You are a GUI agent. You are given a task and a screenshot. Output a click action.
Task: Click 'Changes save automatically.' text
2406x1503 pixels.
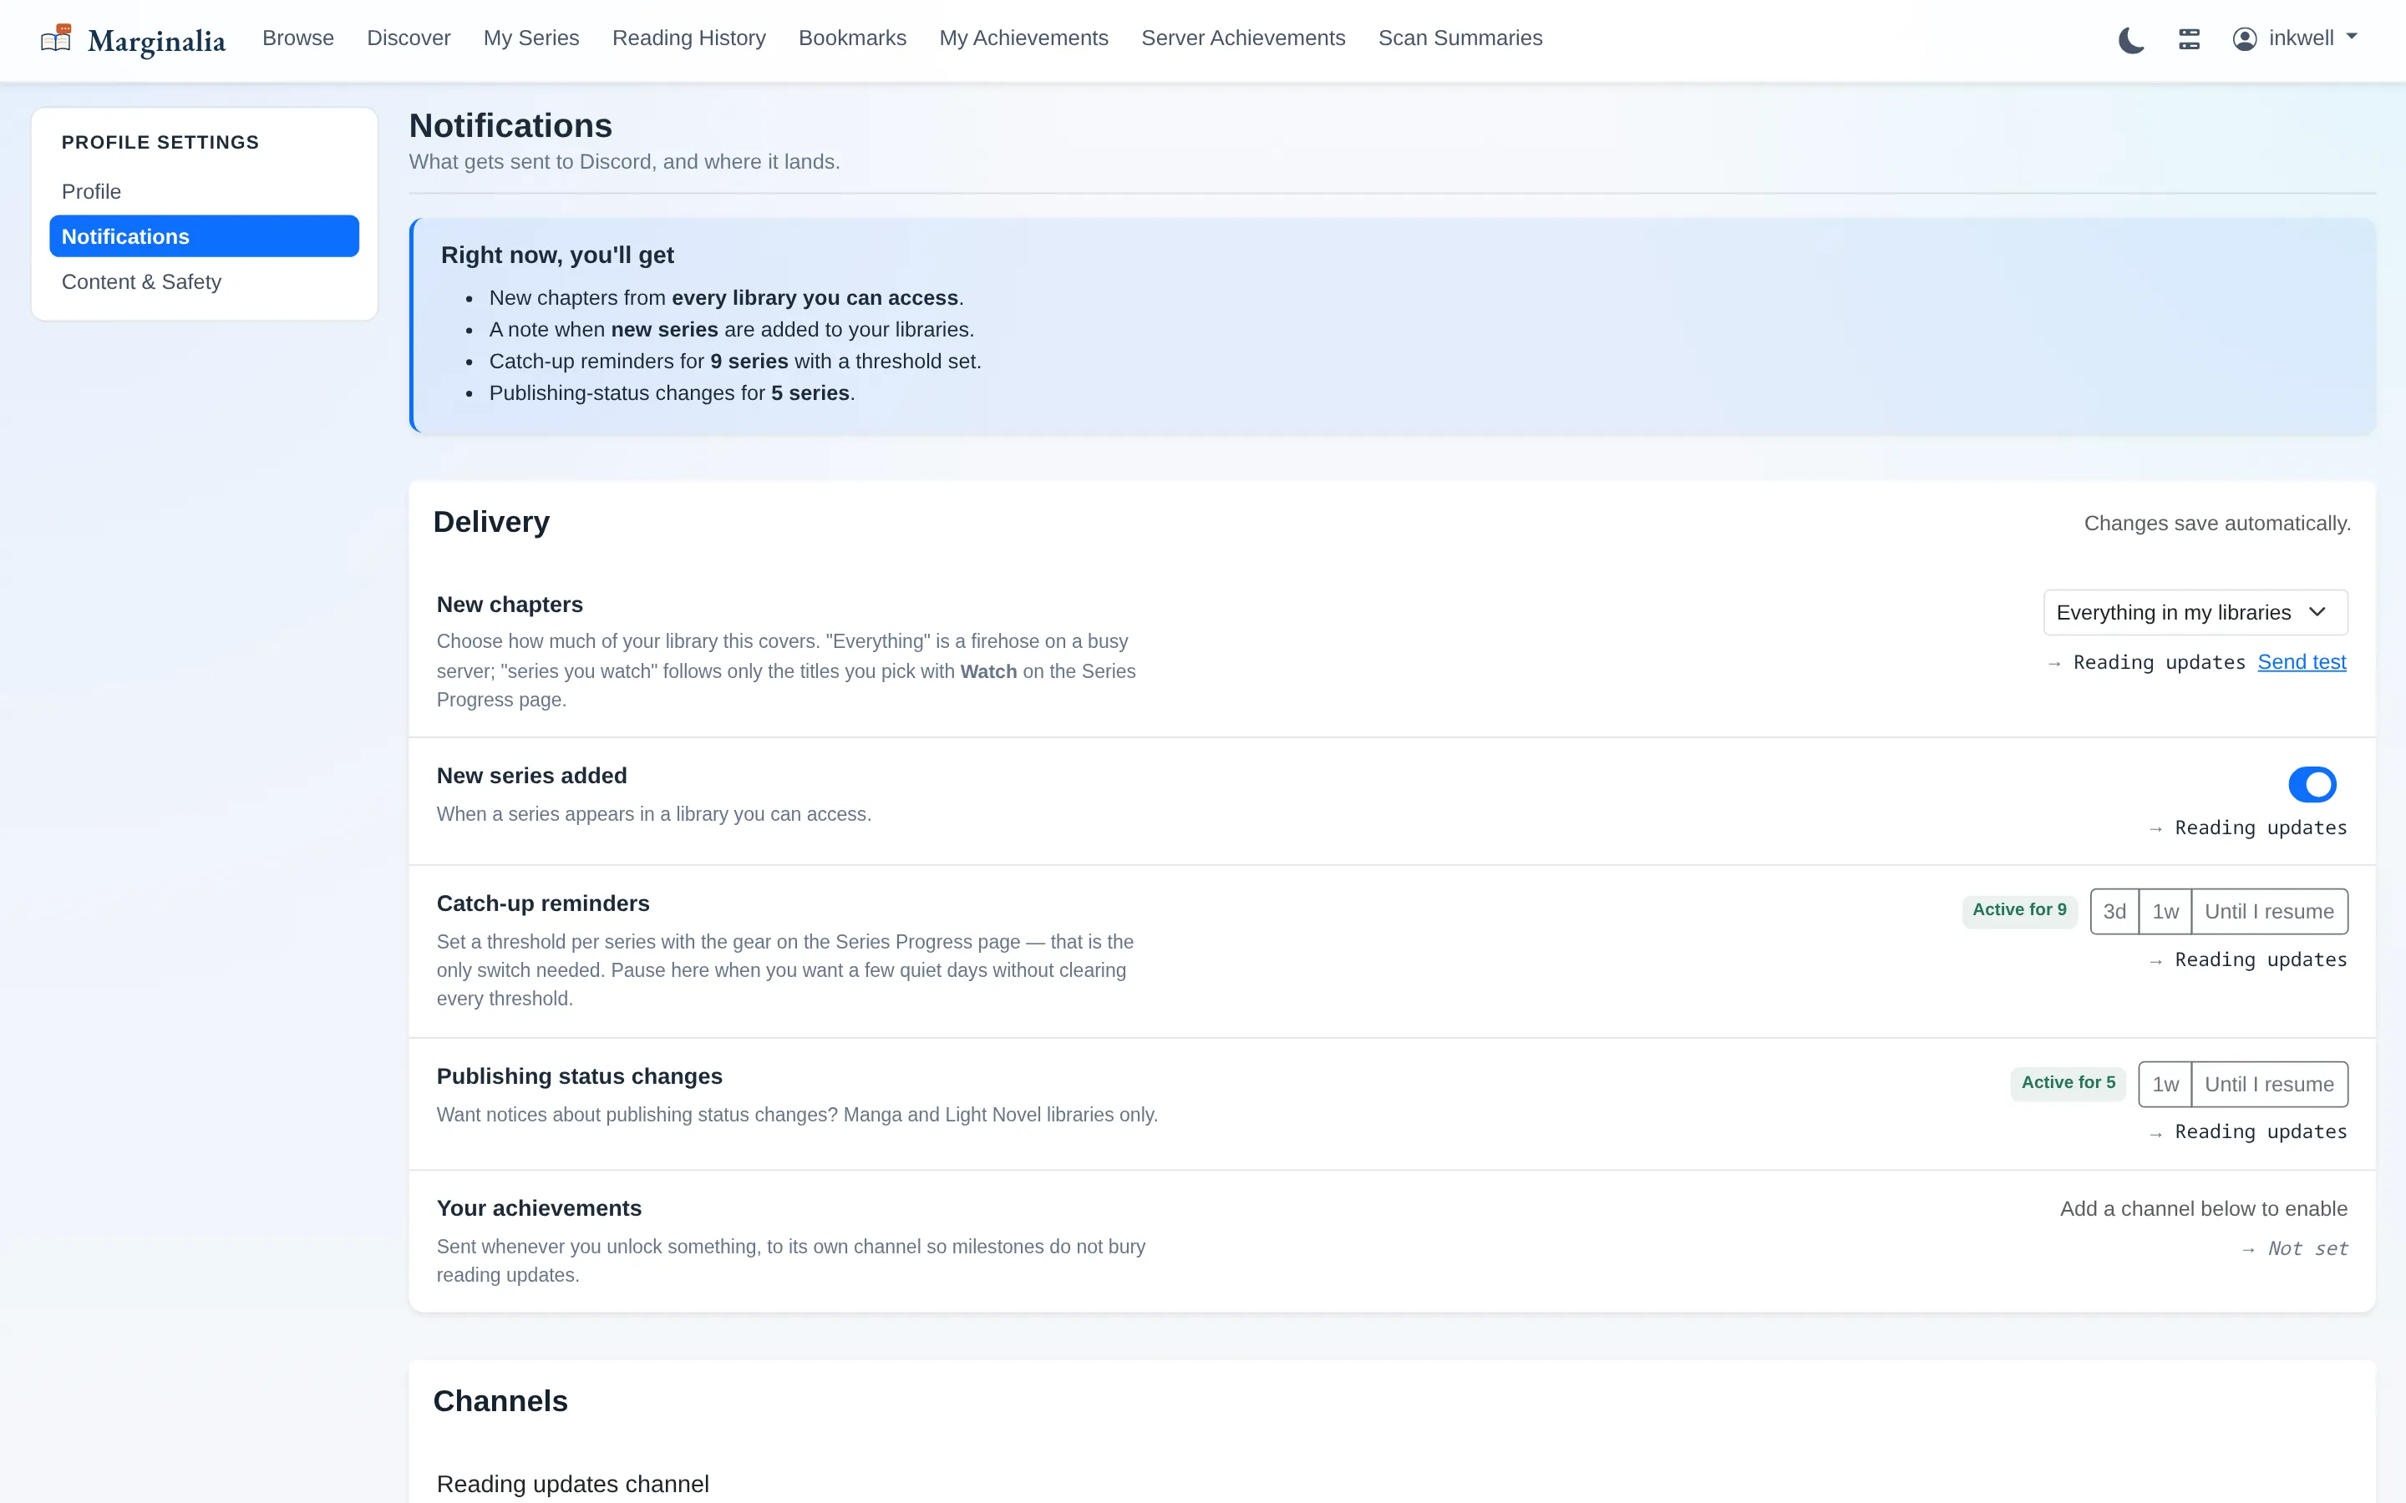point(2217,524)
